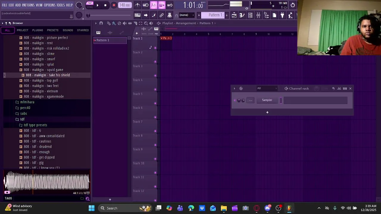Open the FILE menu
The width and height of the screenshot is (381, 214).
(4, 5)
